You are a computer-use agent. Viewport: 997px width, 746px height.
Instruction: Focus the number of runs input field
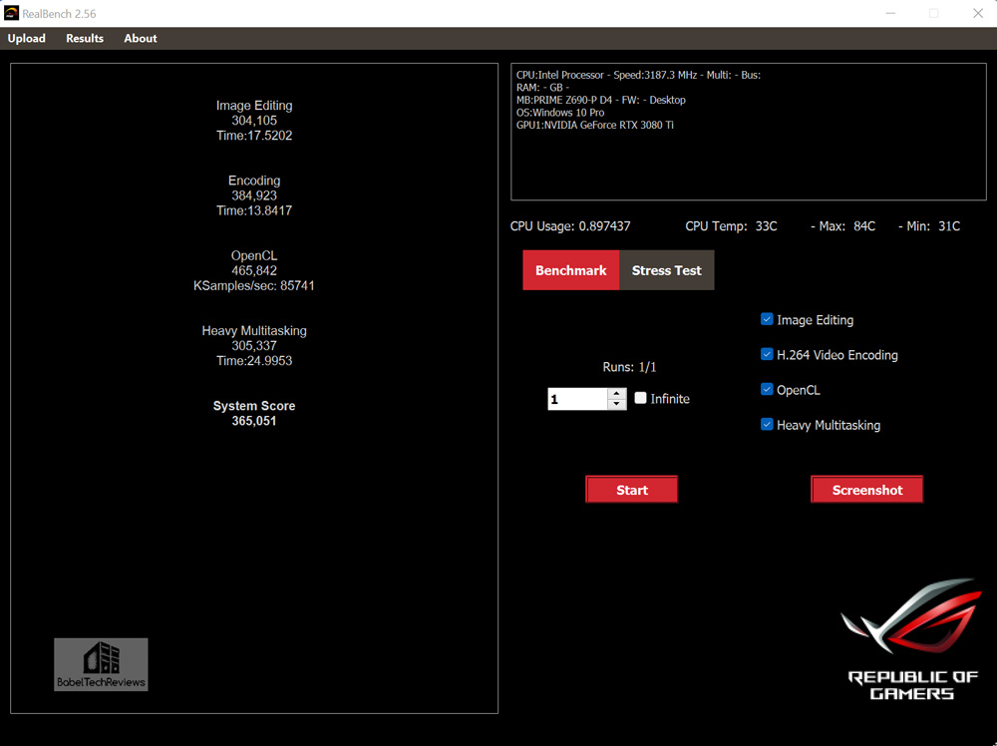(577, 399)
